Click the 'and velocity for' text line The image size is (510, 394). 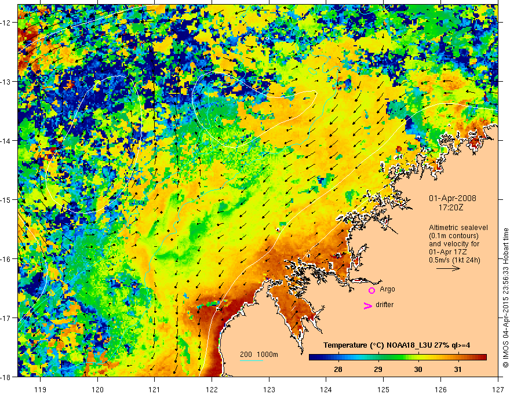click(454, 244)
